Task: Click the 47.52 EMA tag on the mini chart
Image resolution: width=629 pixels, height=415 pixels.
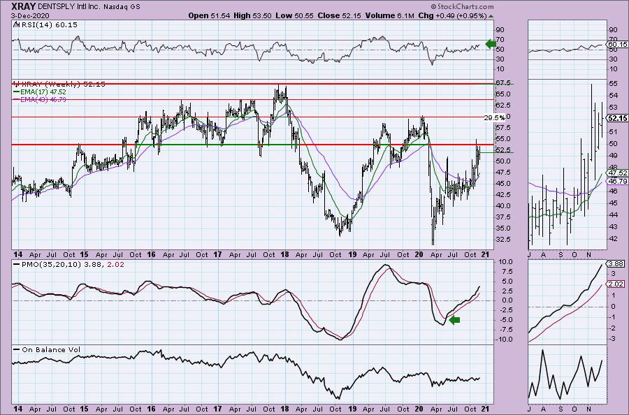Action: [618, 173]
